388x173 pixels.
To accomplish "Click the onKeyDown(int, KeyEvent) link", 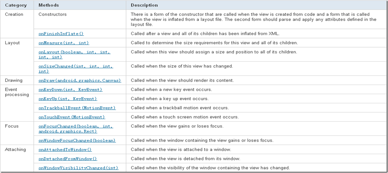I will point(71,90).
